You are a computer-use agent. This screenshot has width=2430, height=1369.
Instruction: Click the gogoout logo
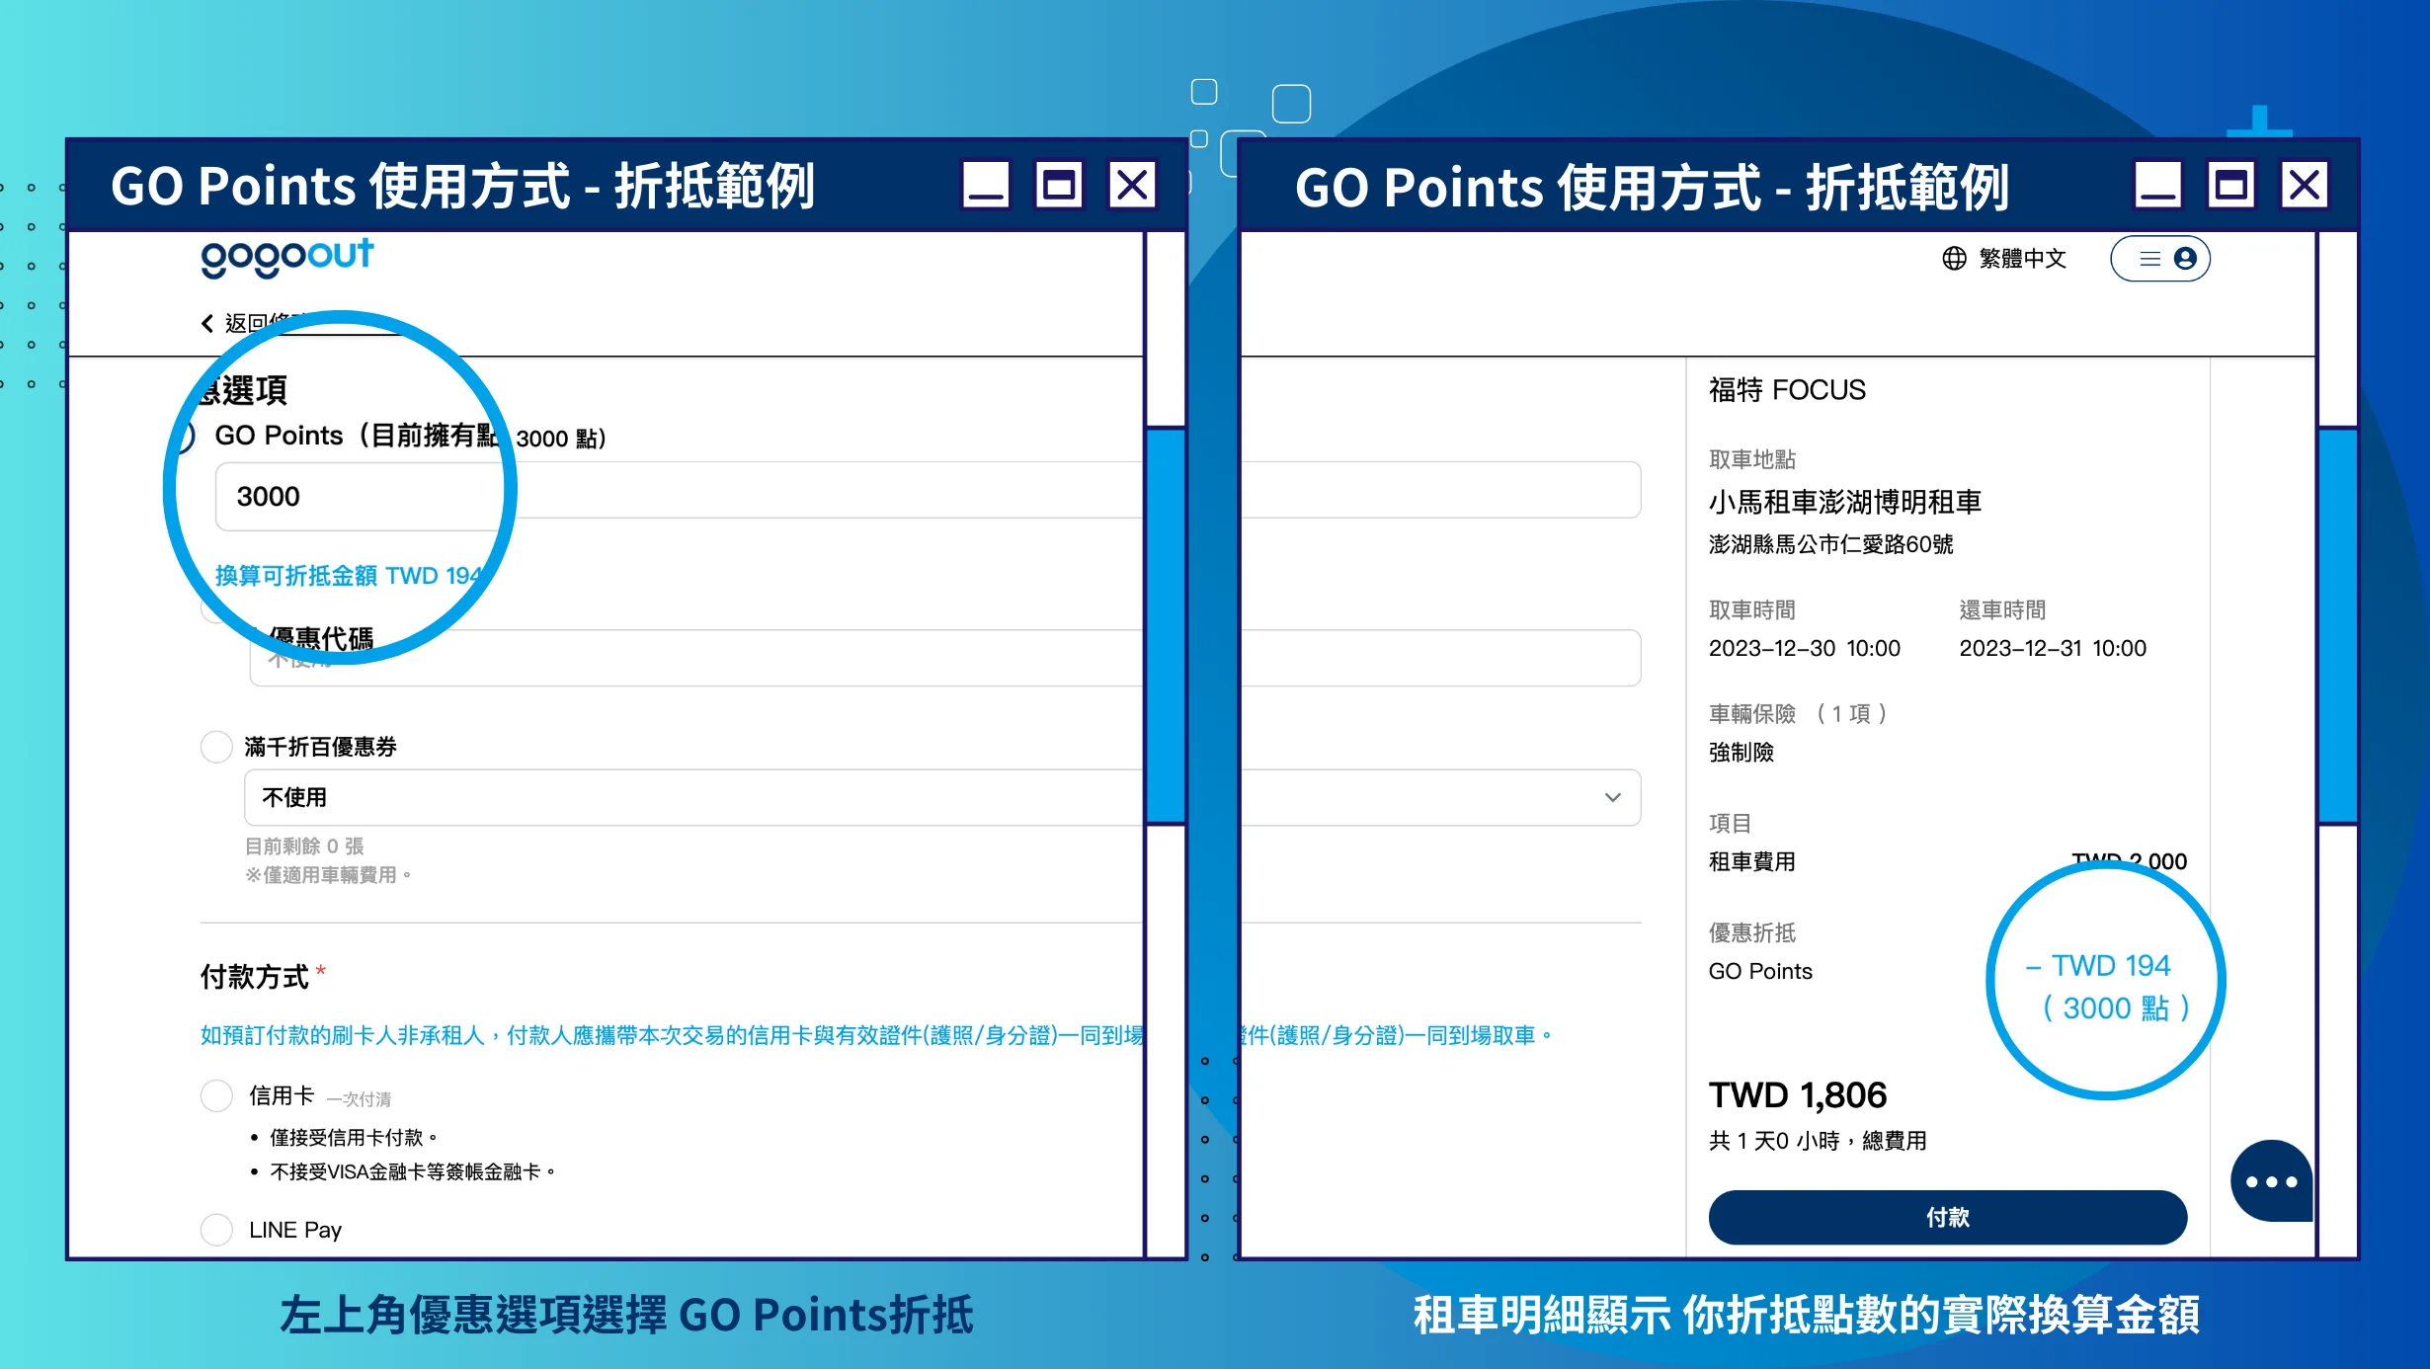click(x=287, y=257)
